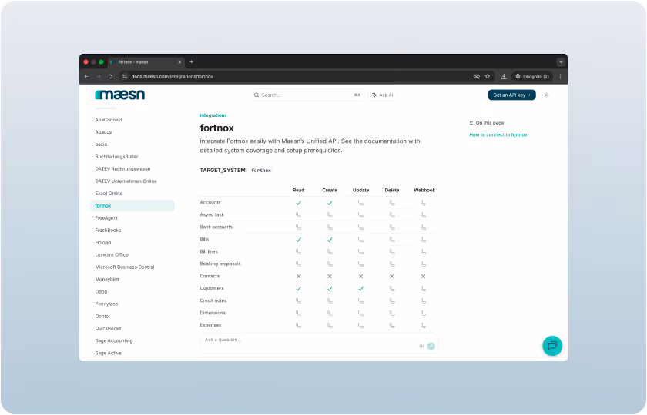Click the Customers Update checkmark
This screenshot has height=415, width=647.
(360, 289)
